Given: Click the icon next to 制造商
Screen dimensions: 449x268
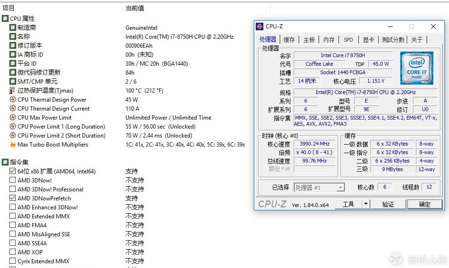Looking at the screenshot, I should 13,27.
